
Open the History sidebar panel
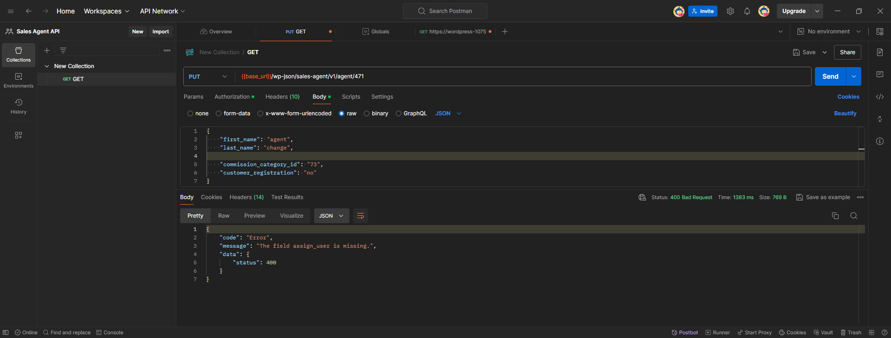19,106
